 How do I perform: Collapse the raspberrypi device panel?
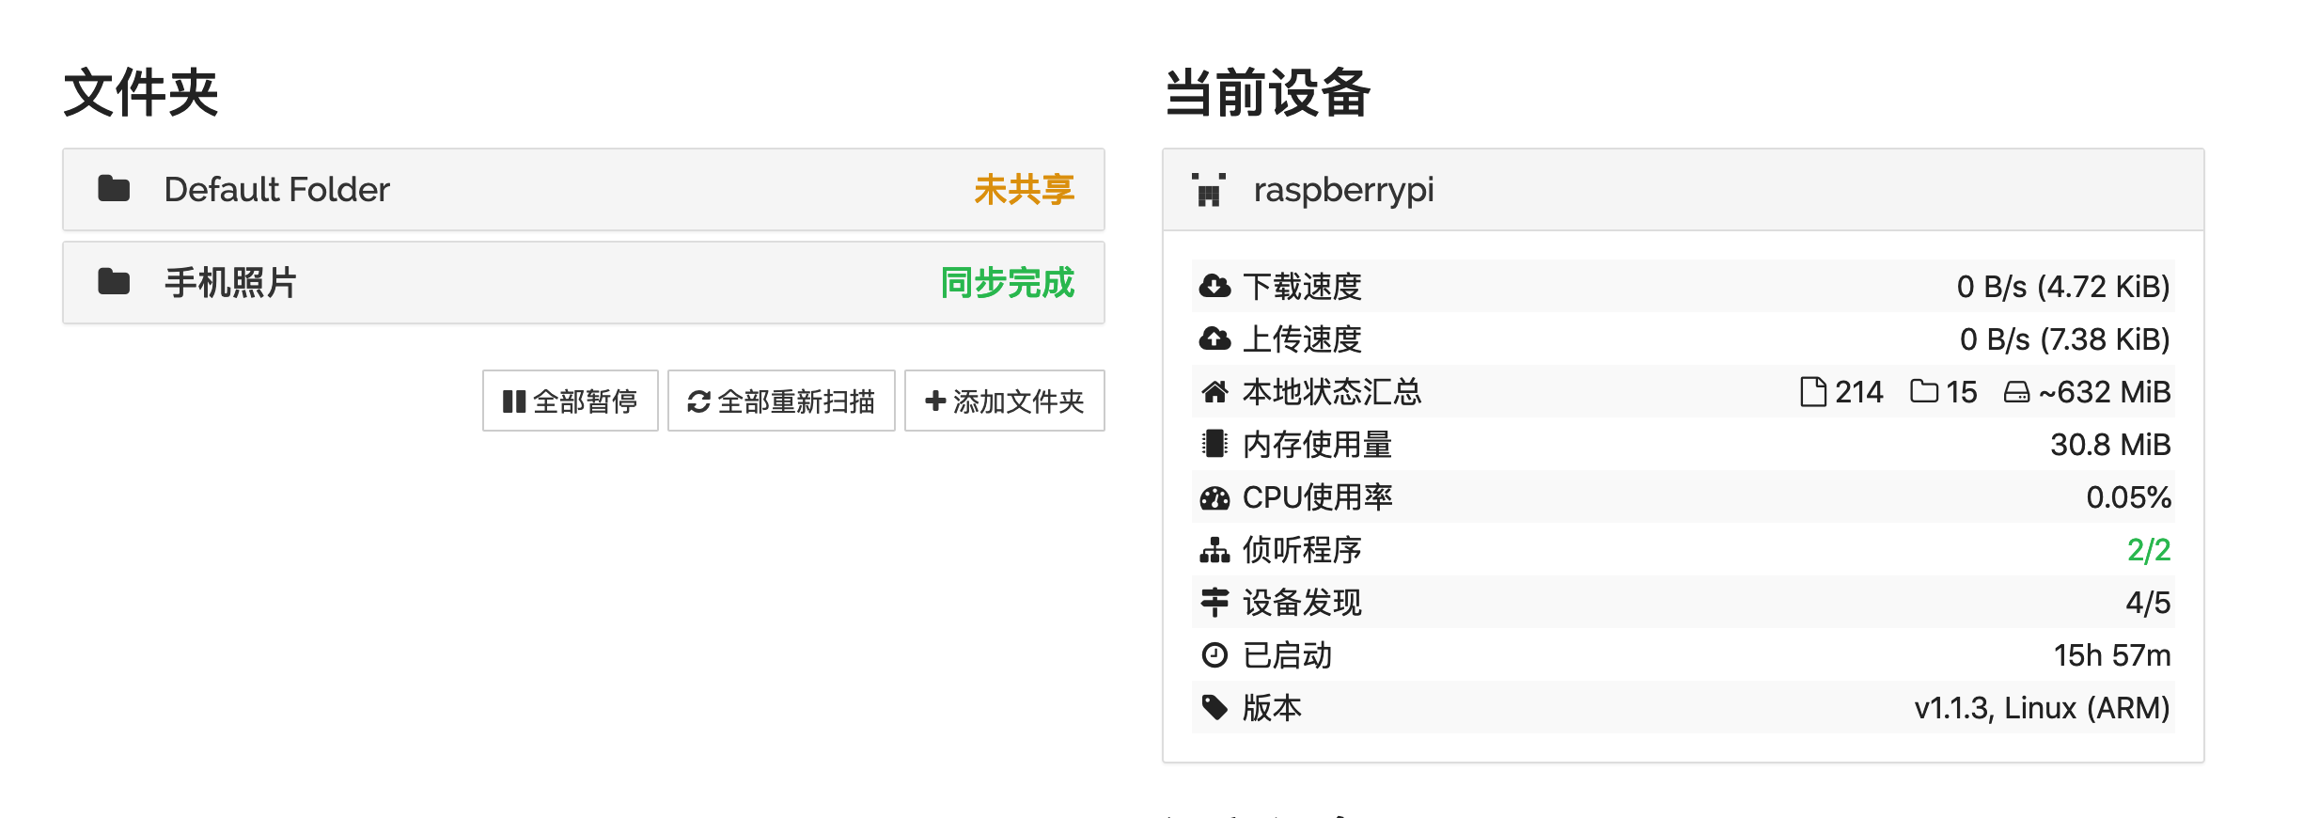point(1683,189)
